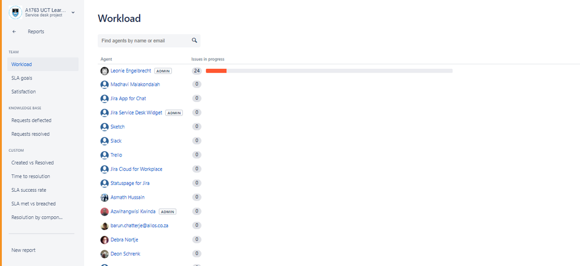Image resolution: width=580 pixels, height=266 pixels.
Task: Click Jira Cloud for Workplace avatar
Action: pyautogui.click(x=104, y=169)
